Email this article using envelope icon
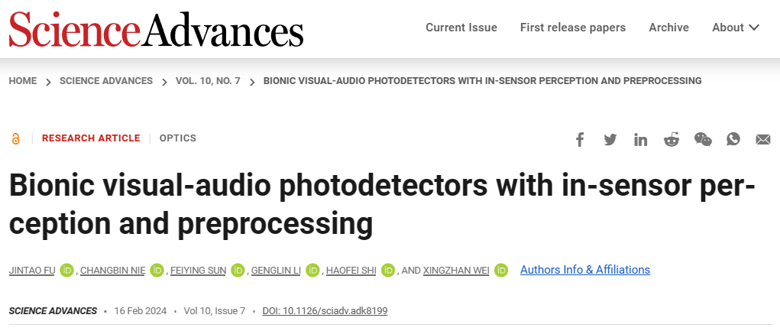Viewport: 780px width, 331px height. (763, 139)
